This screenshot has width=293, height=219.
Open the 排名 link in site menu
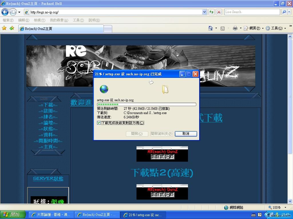click(x=48, y=117)
